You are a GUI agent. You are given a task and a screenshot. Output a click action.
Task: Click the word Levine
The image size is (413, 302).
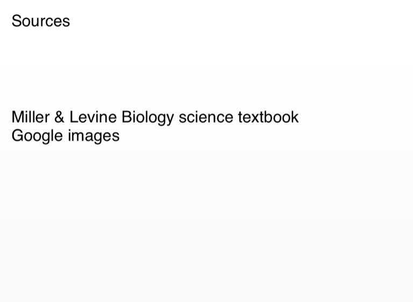93,117
